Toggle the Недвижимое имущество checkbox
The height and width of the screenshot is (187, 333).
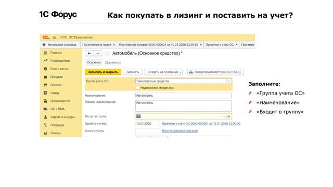click(x=137, y=88)
